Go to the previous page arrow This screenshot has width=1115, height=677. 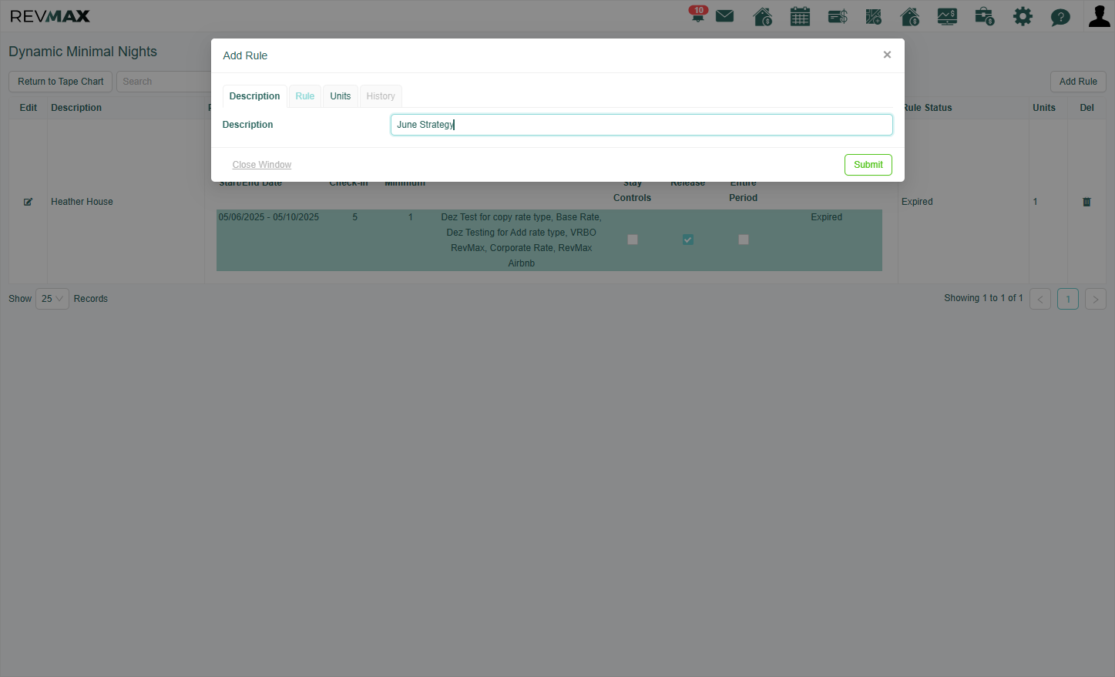(x=1040, y=299)
